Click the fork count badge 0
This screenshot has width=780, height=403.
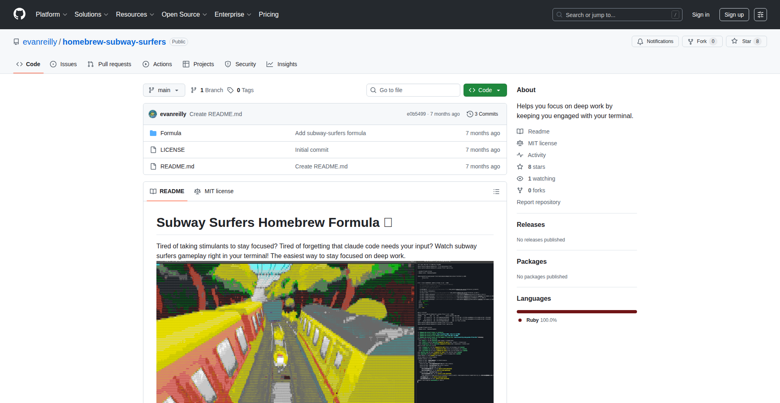pos(713,41)
